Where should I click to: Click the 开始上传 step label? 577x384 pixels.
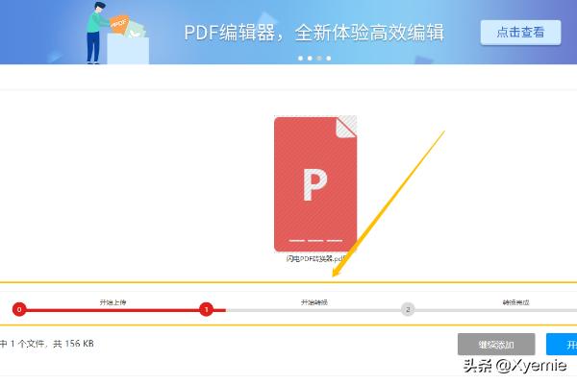(x=113, y=301)
